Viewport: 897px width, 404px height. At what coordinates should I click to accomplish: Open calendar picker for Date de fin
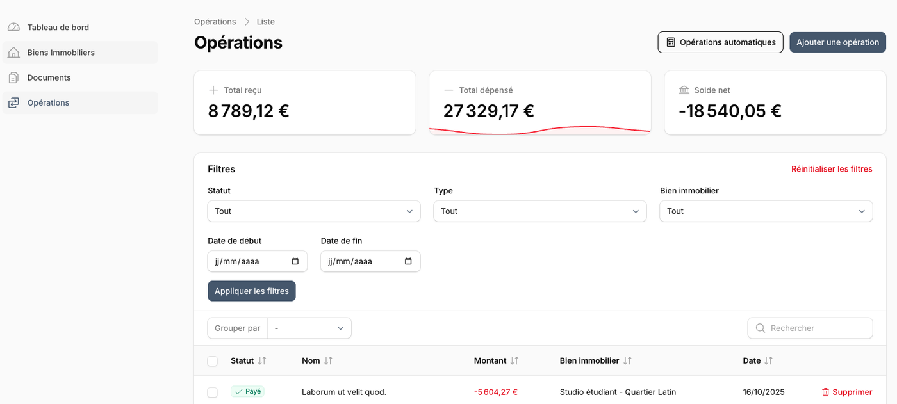[x=408, y=261]
